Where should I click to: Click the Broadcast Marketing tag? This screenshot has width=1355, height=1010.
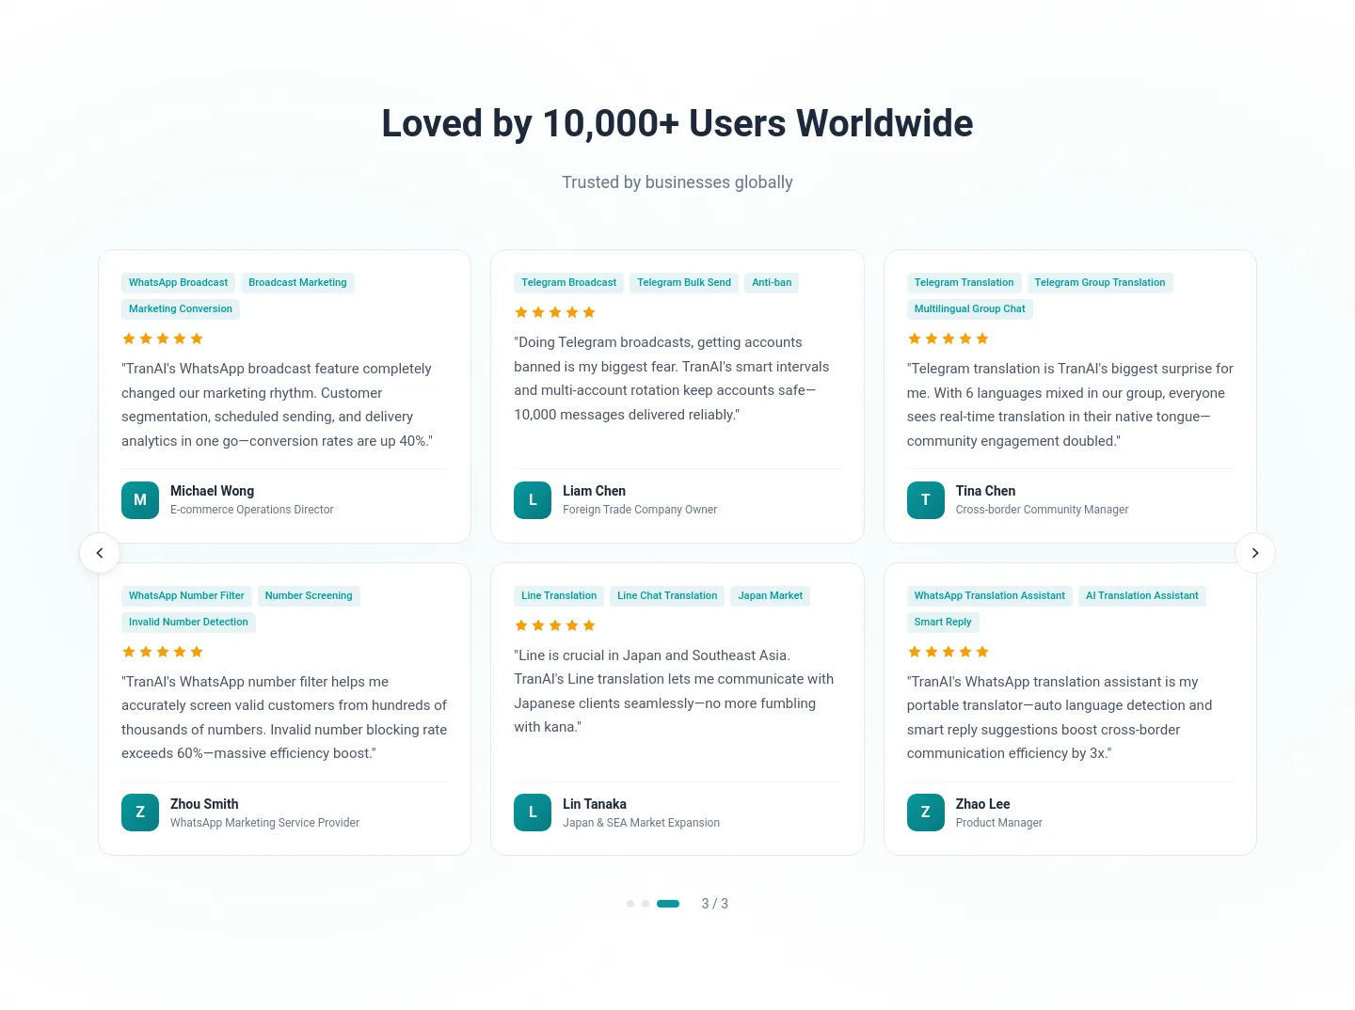(x=297, y=282)
